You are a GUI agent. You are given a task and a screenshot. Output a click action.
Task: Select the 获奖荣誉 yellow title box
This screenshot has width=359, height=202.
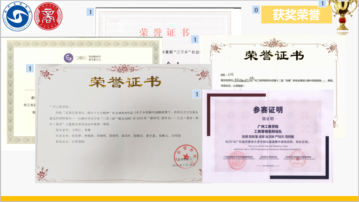click(x=296, y=15)
